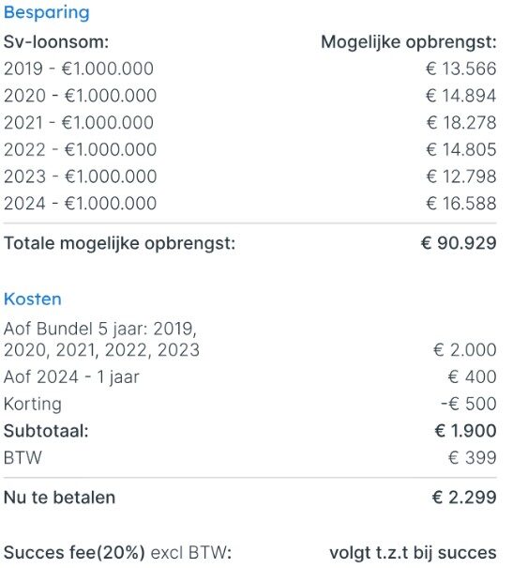Click the Succes fee(20%) label
The image size is (513, 568).
(x=74, y=553)
